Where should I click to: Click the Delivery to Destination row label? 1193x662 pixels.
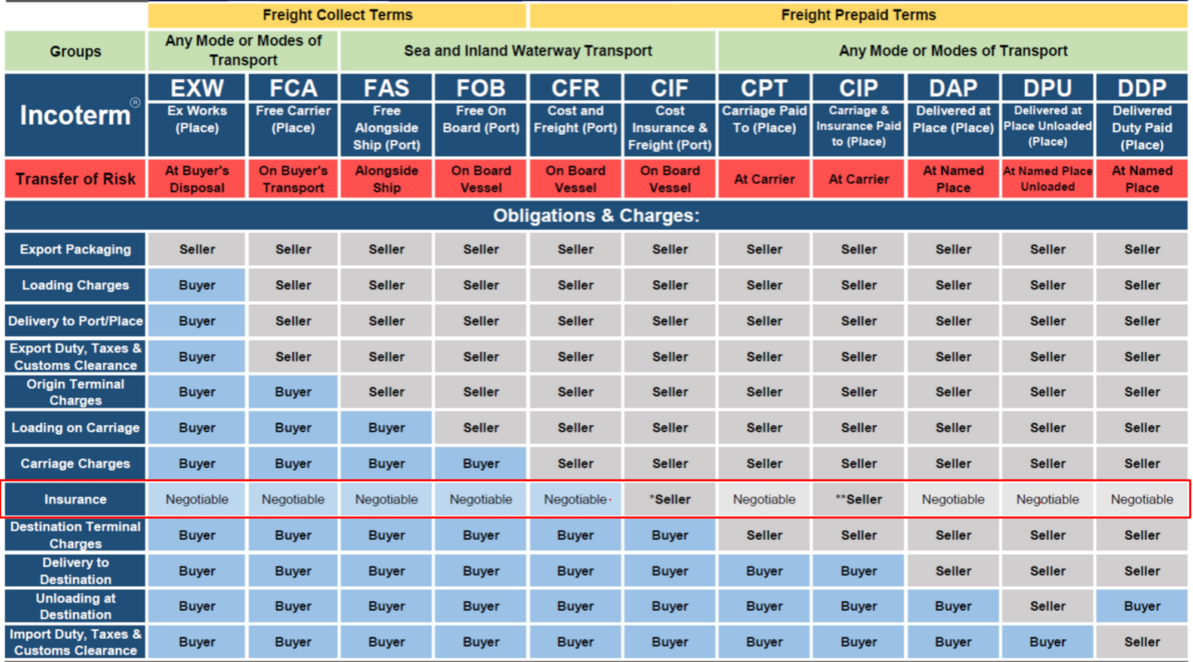(x=75, y=571)
